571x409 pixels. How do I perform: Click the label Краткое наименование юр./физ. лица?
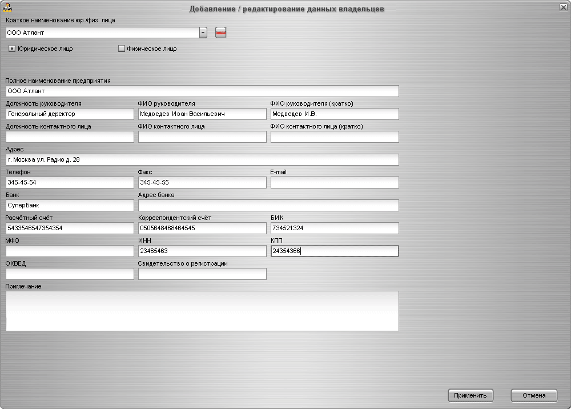pos(61,21)
